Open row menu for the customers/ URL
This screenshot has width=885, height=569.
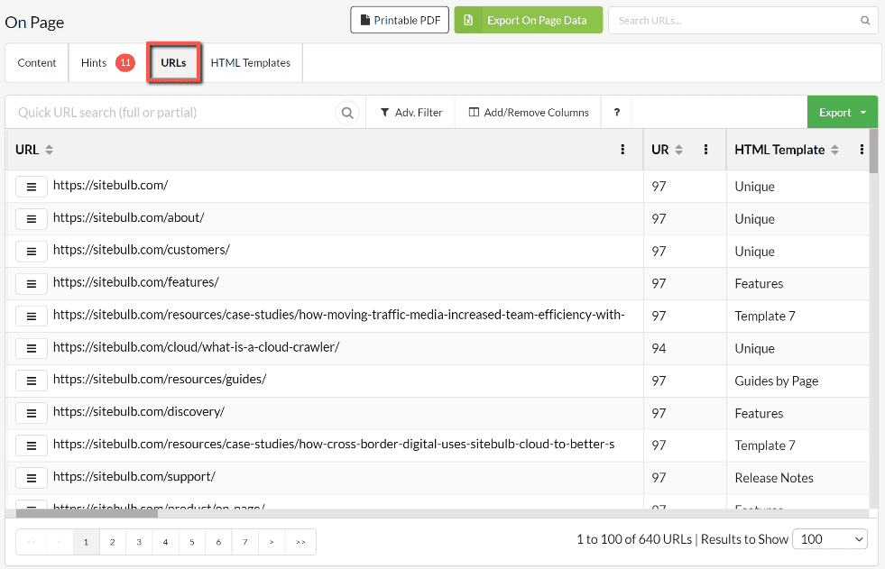tap(31, 252)
